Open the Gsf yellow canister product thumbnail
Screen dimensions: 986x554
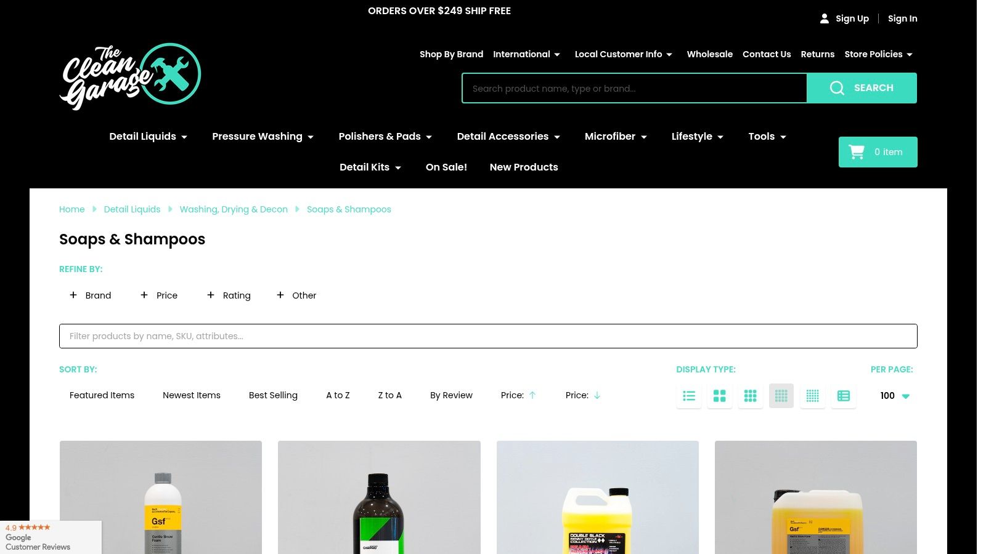coord(816,497)
